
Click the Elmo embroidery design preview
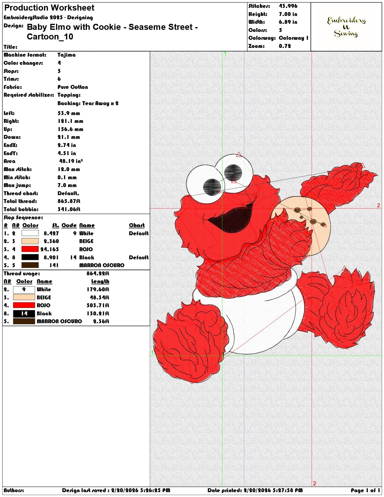[x=265, y=268]
